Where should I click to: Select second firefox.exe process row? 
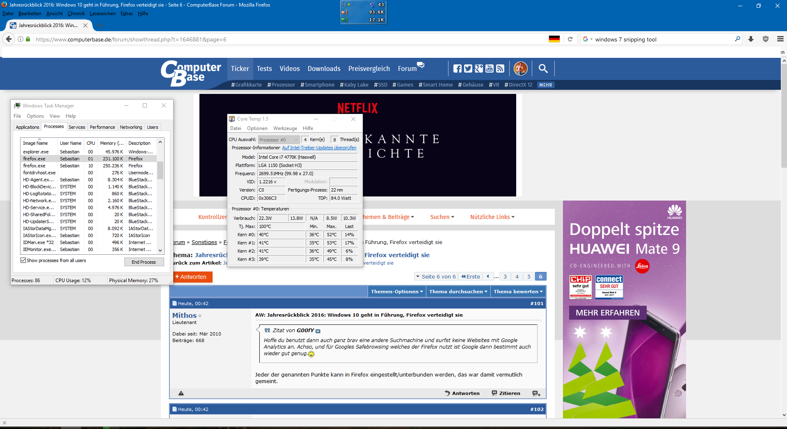89,166
